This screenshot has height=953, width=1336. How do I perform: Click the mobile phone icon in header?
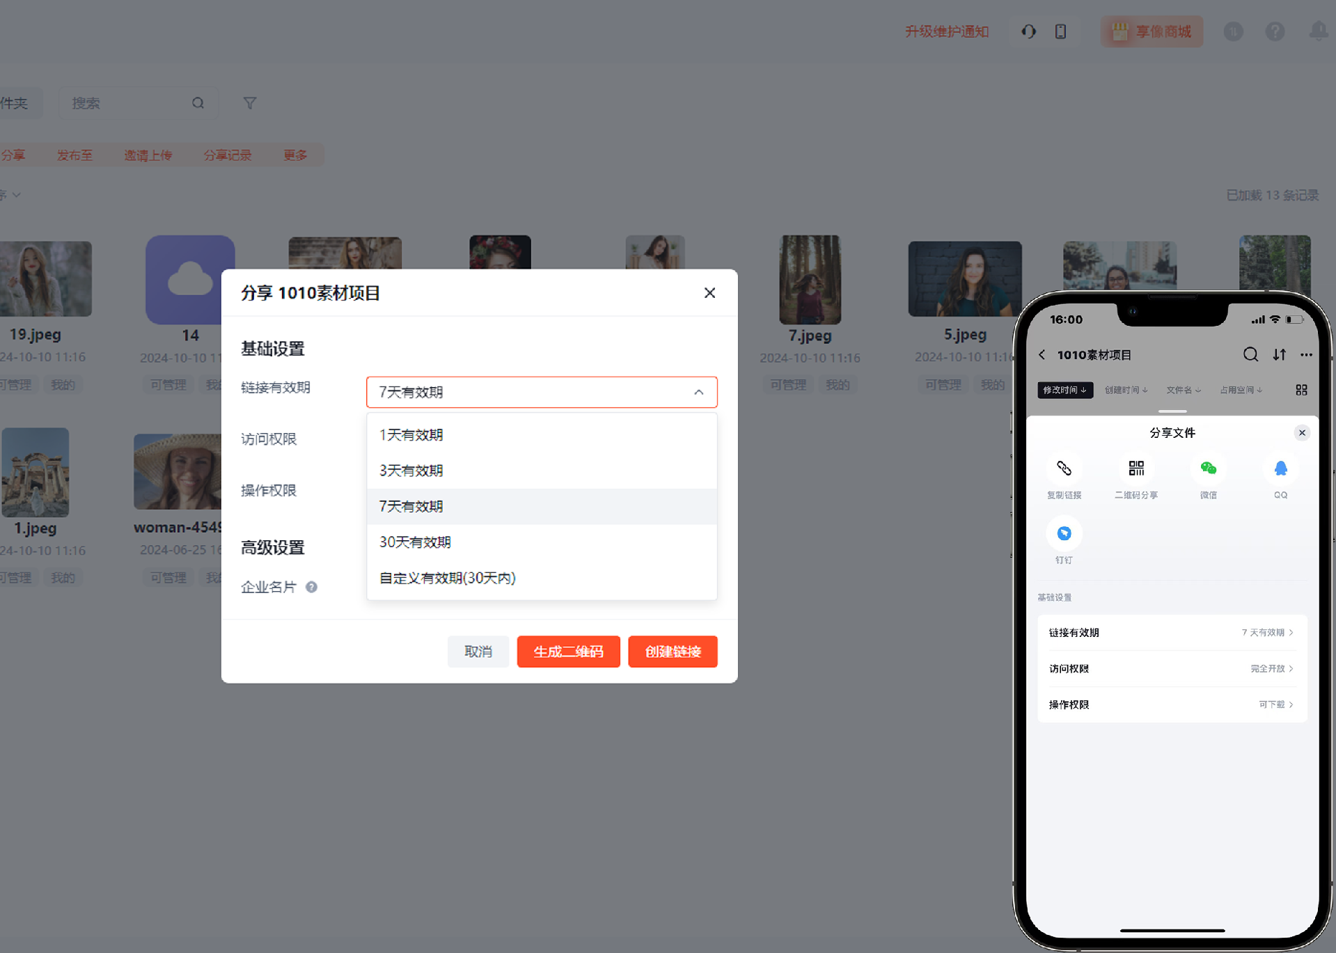(x=1060, y=31)
